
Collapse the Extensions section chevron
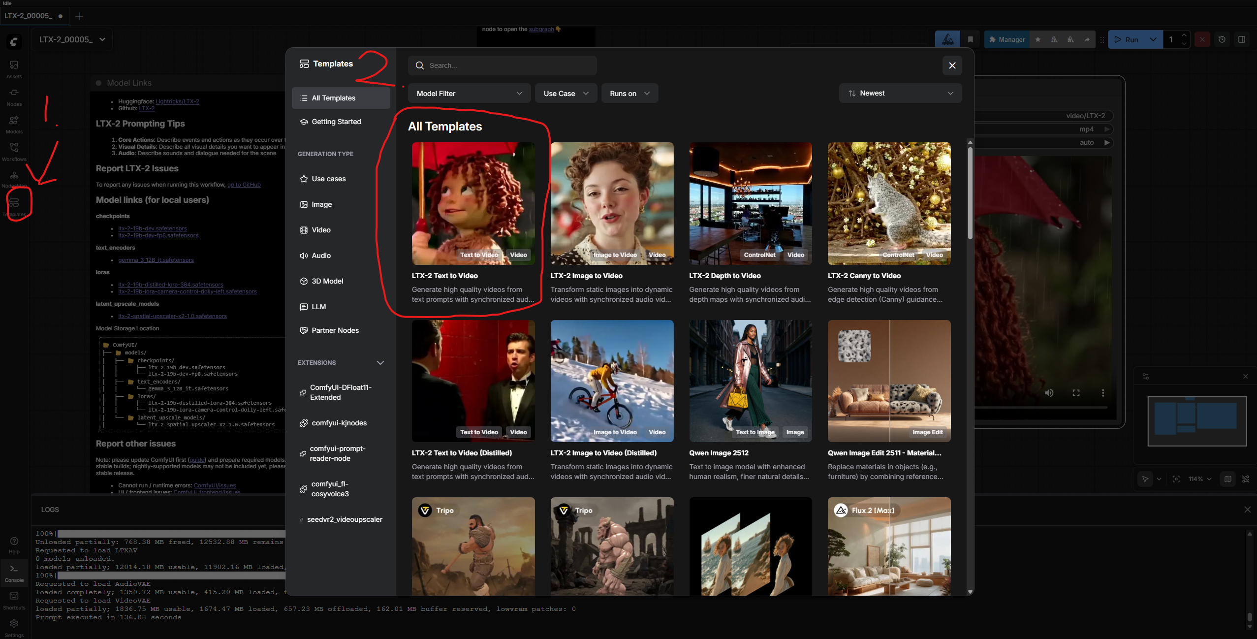coord(380,363)
